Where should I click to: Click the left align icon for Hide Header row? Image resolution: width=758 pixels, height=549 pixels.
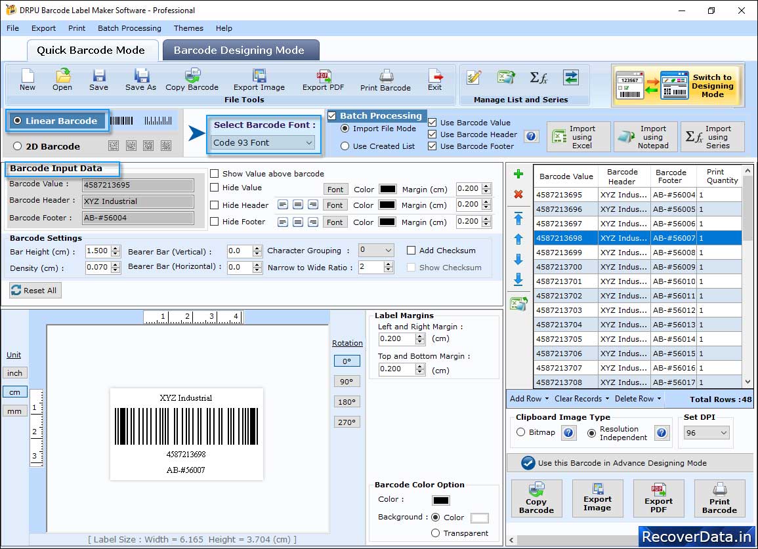click(283, 205)
